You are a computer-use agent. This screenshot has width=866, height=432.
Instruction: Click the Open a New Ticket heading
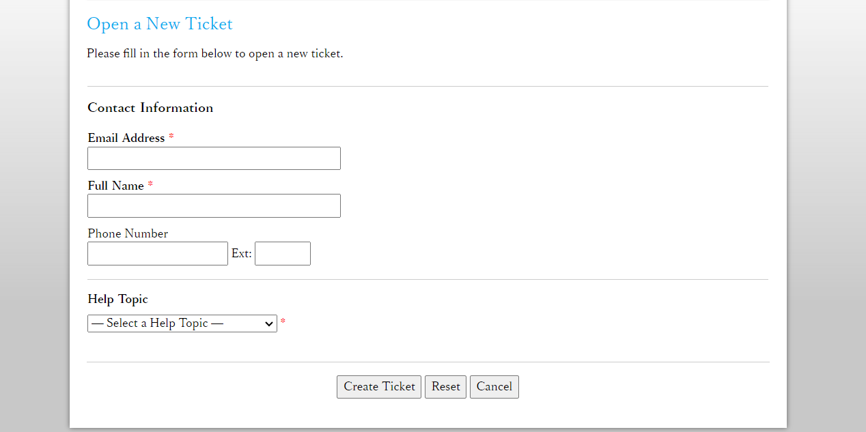(160, 25)
